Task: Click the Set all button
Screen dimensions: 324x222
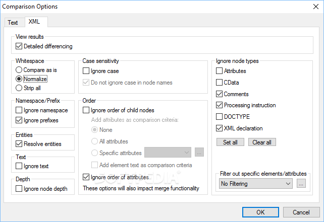Action: coord(230,142)
